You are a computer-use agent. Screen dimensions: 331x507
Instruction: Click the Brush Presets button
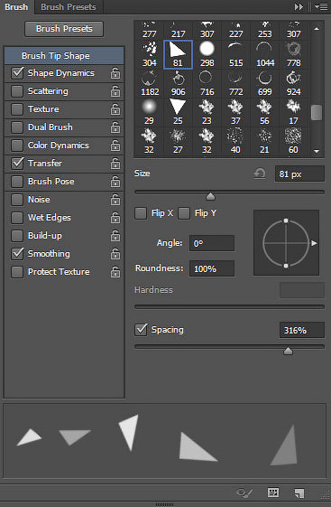pyautogui.click(x=64, y=29)
